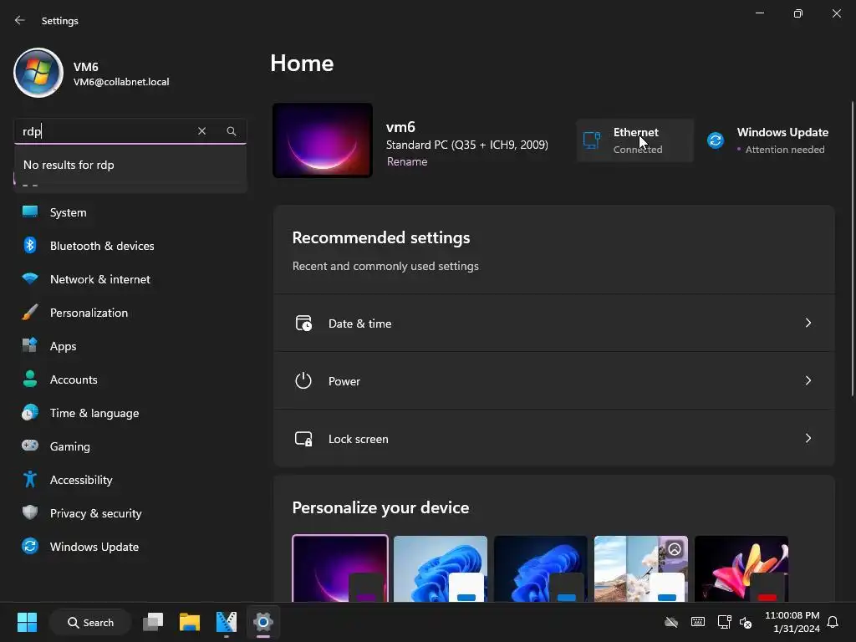Open File Explorer from the taskbar
Image resolution: width=856 pixels, height=642 pixels.
coord(190,622)
